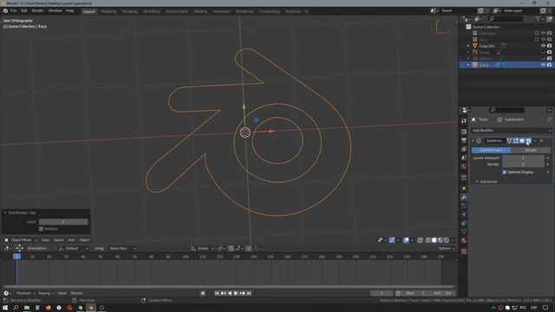Open the Physics properties tab

point(464,214)
